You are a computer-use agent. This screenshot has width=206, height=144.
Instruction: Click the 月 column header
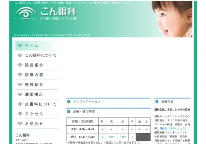pos(102,121)
